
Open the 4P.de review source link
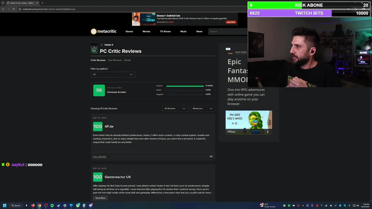pyautogui.click(x=109, y=127)
